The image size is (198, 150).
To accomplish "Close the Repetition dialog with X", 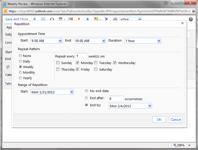I will tap(182, 23).
